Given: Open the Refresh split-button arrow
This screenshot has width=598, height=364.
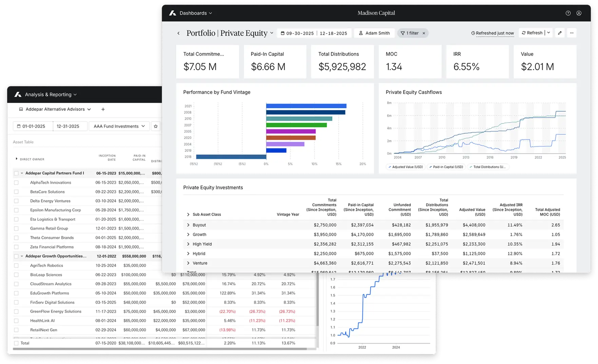Looking at the screenshot, I should coord(548,33).
